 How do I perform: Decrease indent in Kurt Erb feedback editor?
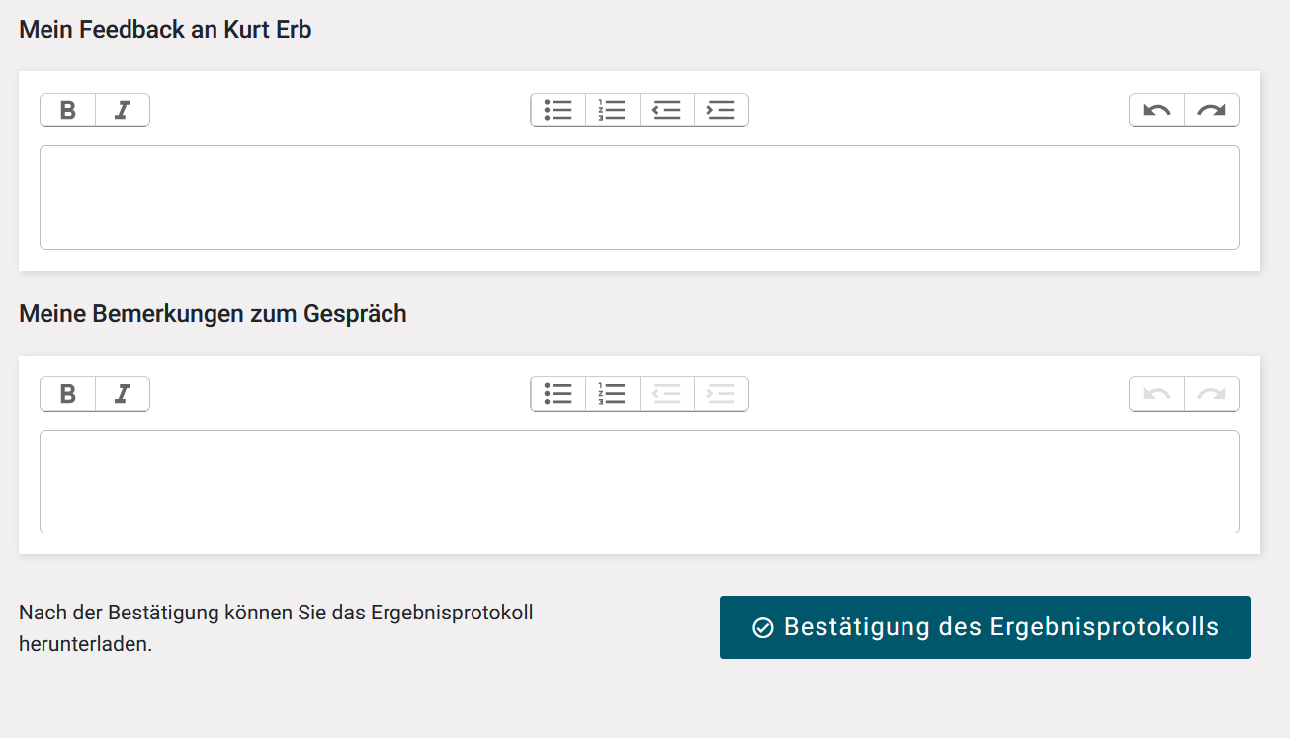tap(667, 111)
